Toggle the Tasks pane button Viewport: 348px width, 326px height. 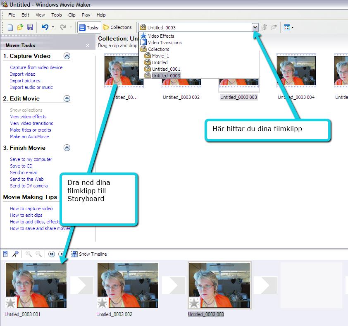89,27
